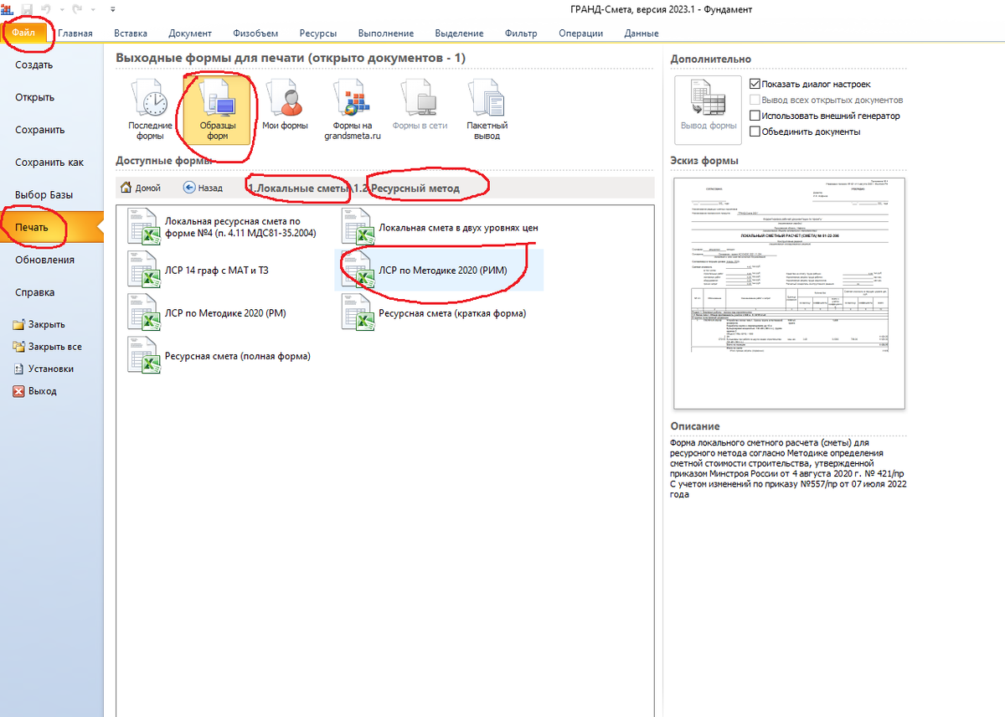The image size is (1005, 717).
Task: Switch to the Выделение tab
Action: point(459,34)
